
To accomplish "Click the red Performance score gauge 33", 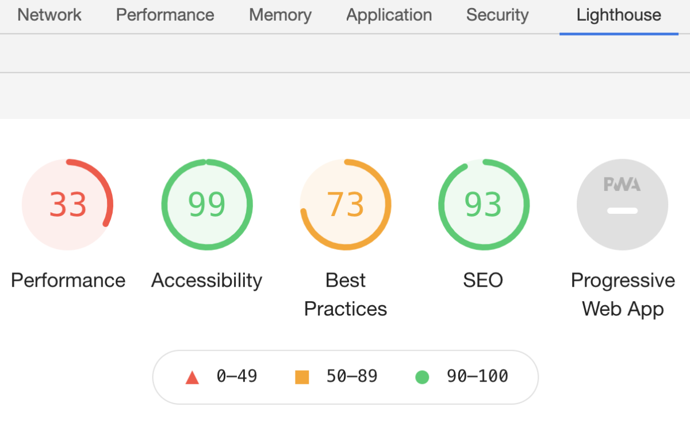I will 68,205.
